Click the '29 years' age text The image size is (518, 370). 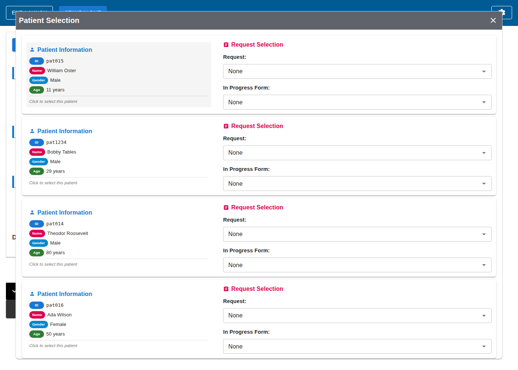pos(55,171)
